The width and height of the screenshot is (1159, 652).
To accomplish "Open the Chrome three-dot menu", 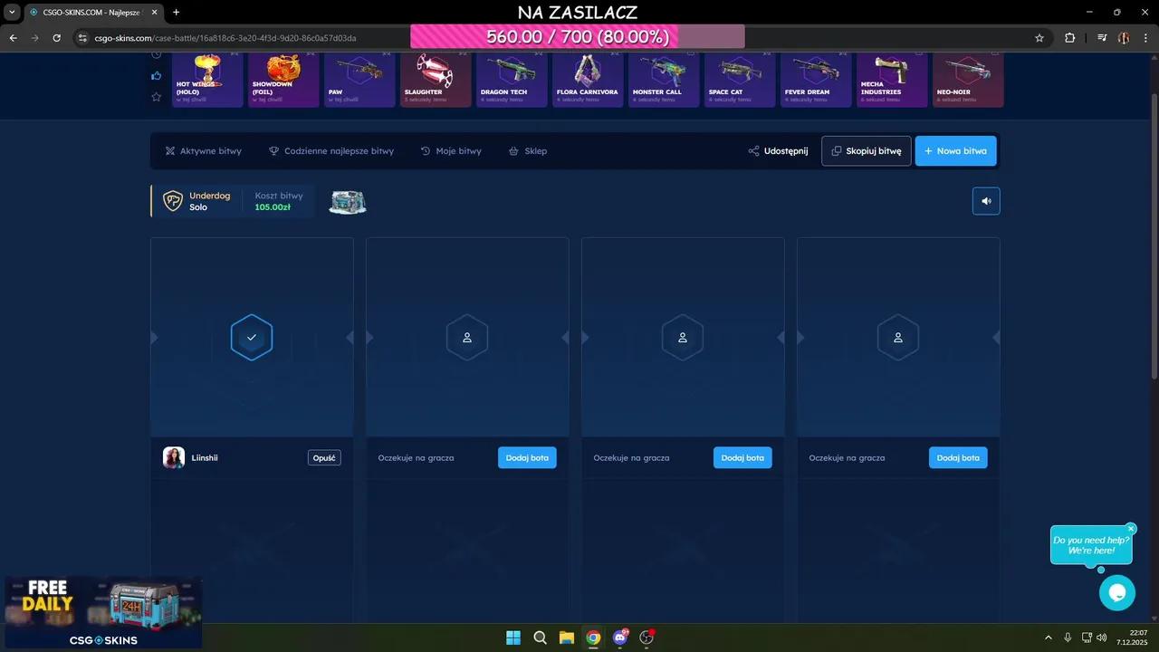I will pyautogui.click(x=1145, y=38).
